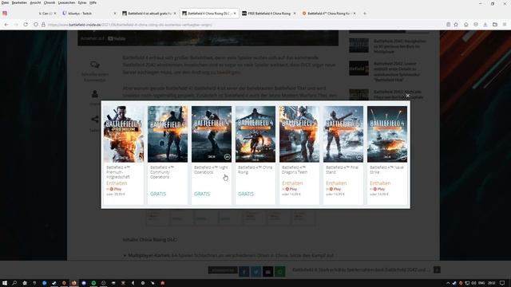
Task: Open the Hilfe menu
Action: (93, 2)
